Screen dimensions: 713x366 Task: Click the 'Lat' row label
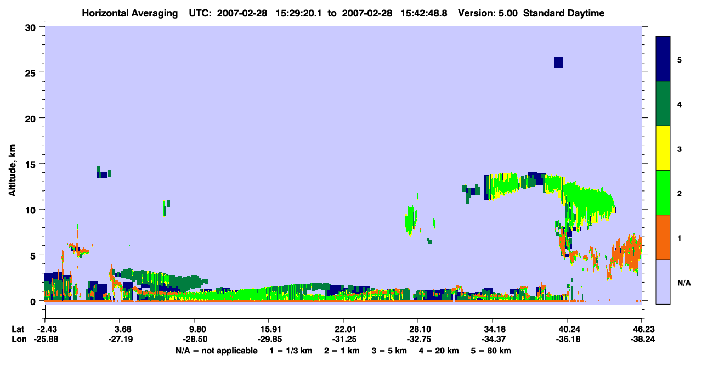tap(18, 329)
